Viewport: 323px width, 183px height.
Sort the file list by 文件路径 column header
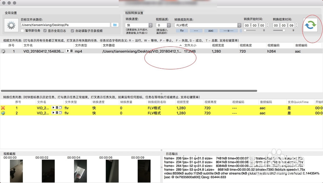tap(142, 45)
